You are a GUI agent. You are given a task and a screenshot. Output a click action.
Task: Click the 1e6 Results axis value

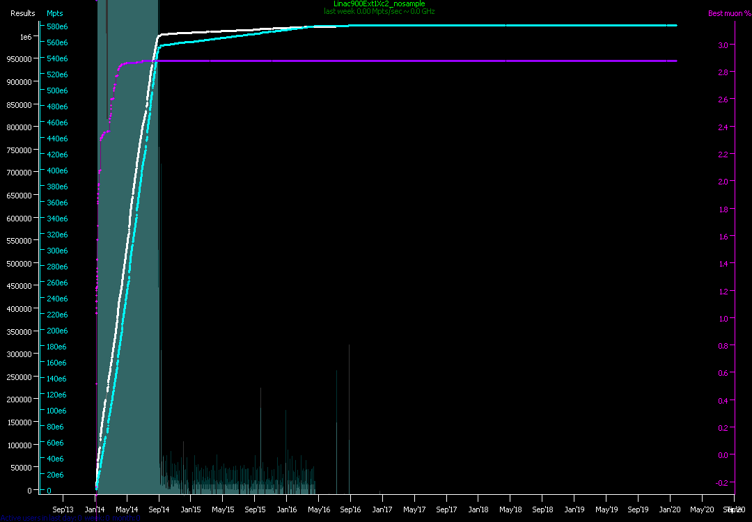25,36
